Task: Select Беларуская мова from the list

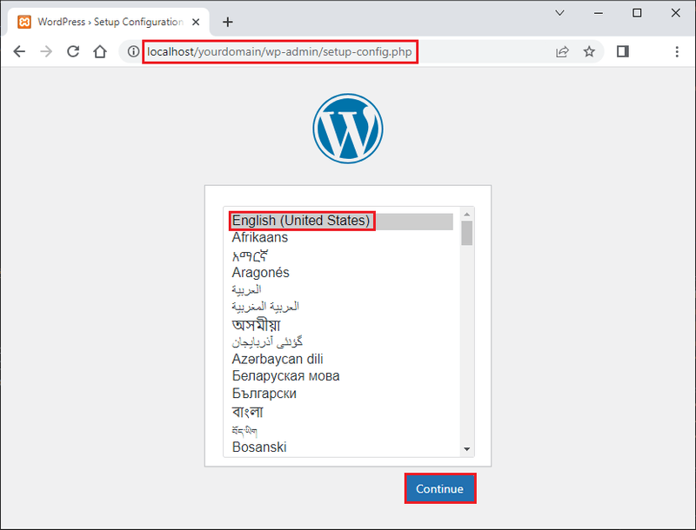Action: point(284,376)
